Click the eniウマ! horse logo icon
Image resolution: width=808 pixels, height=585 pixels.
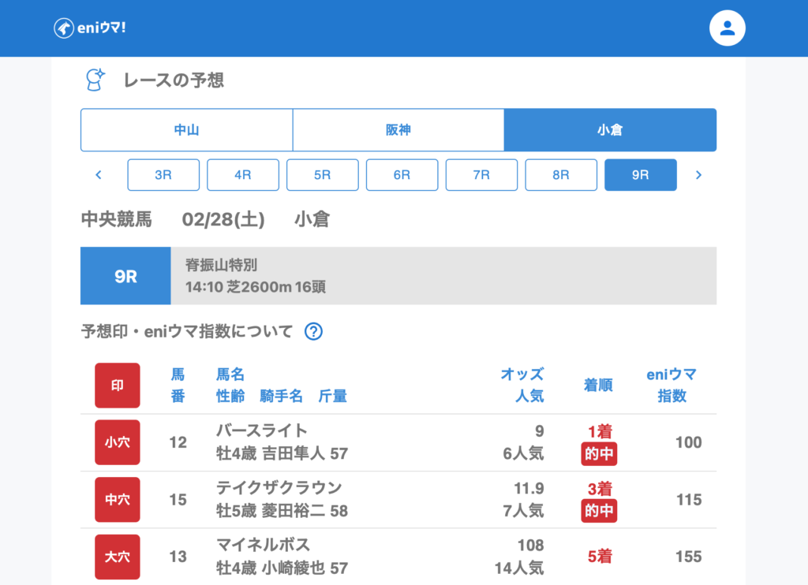(63, 28)
